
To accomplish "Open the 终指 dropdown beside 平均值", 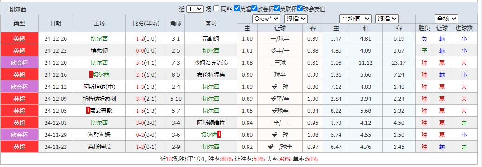I will (x=387, y=19).
